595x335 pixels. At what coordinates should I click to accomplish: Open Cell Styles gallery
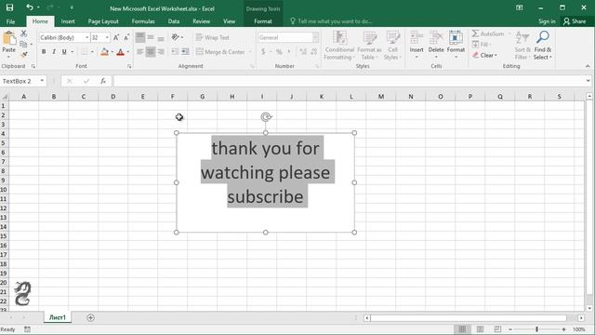click(392, 46)
